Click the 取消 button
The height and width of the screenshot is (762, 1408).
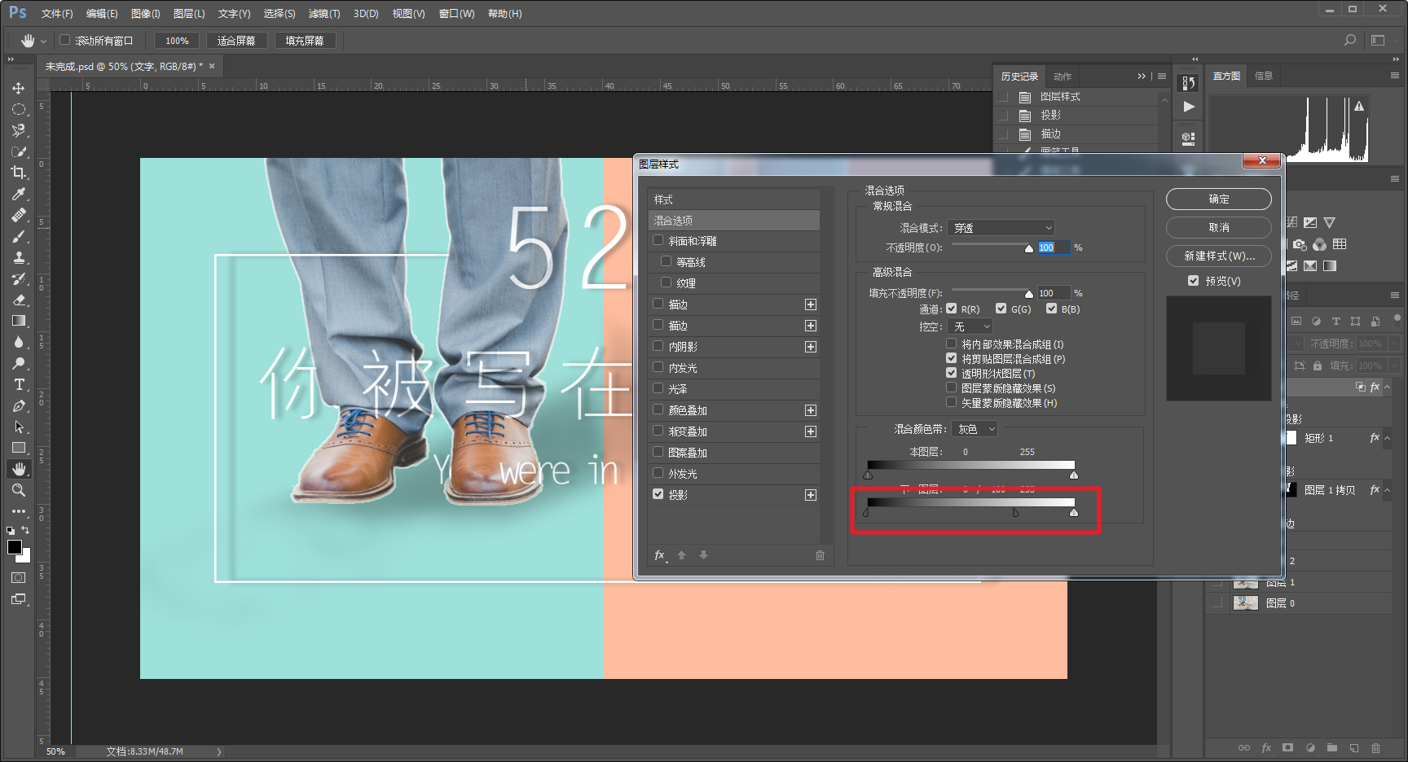click(1219, 227)
